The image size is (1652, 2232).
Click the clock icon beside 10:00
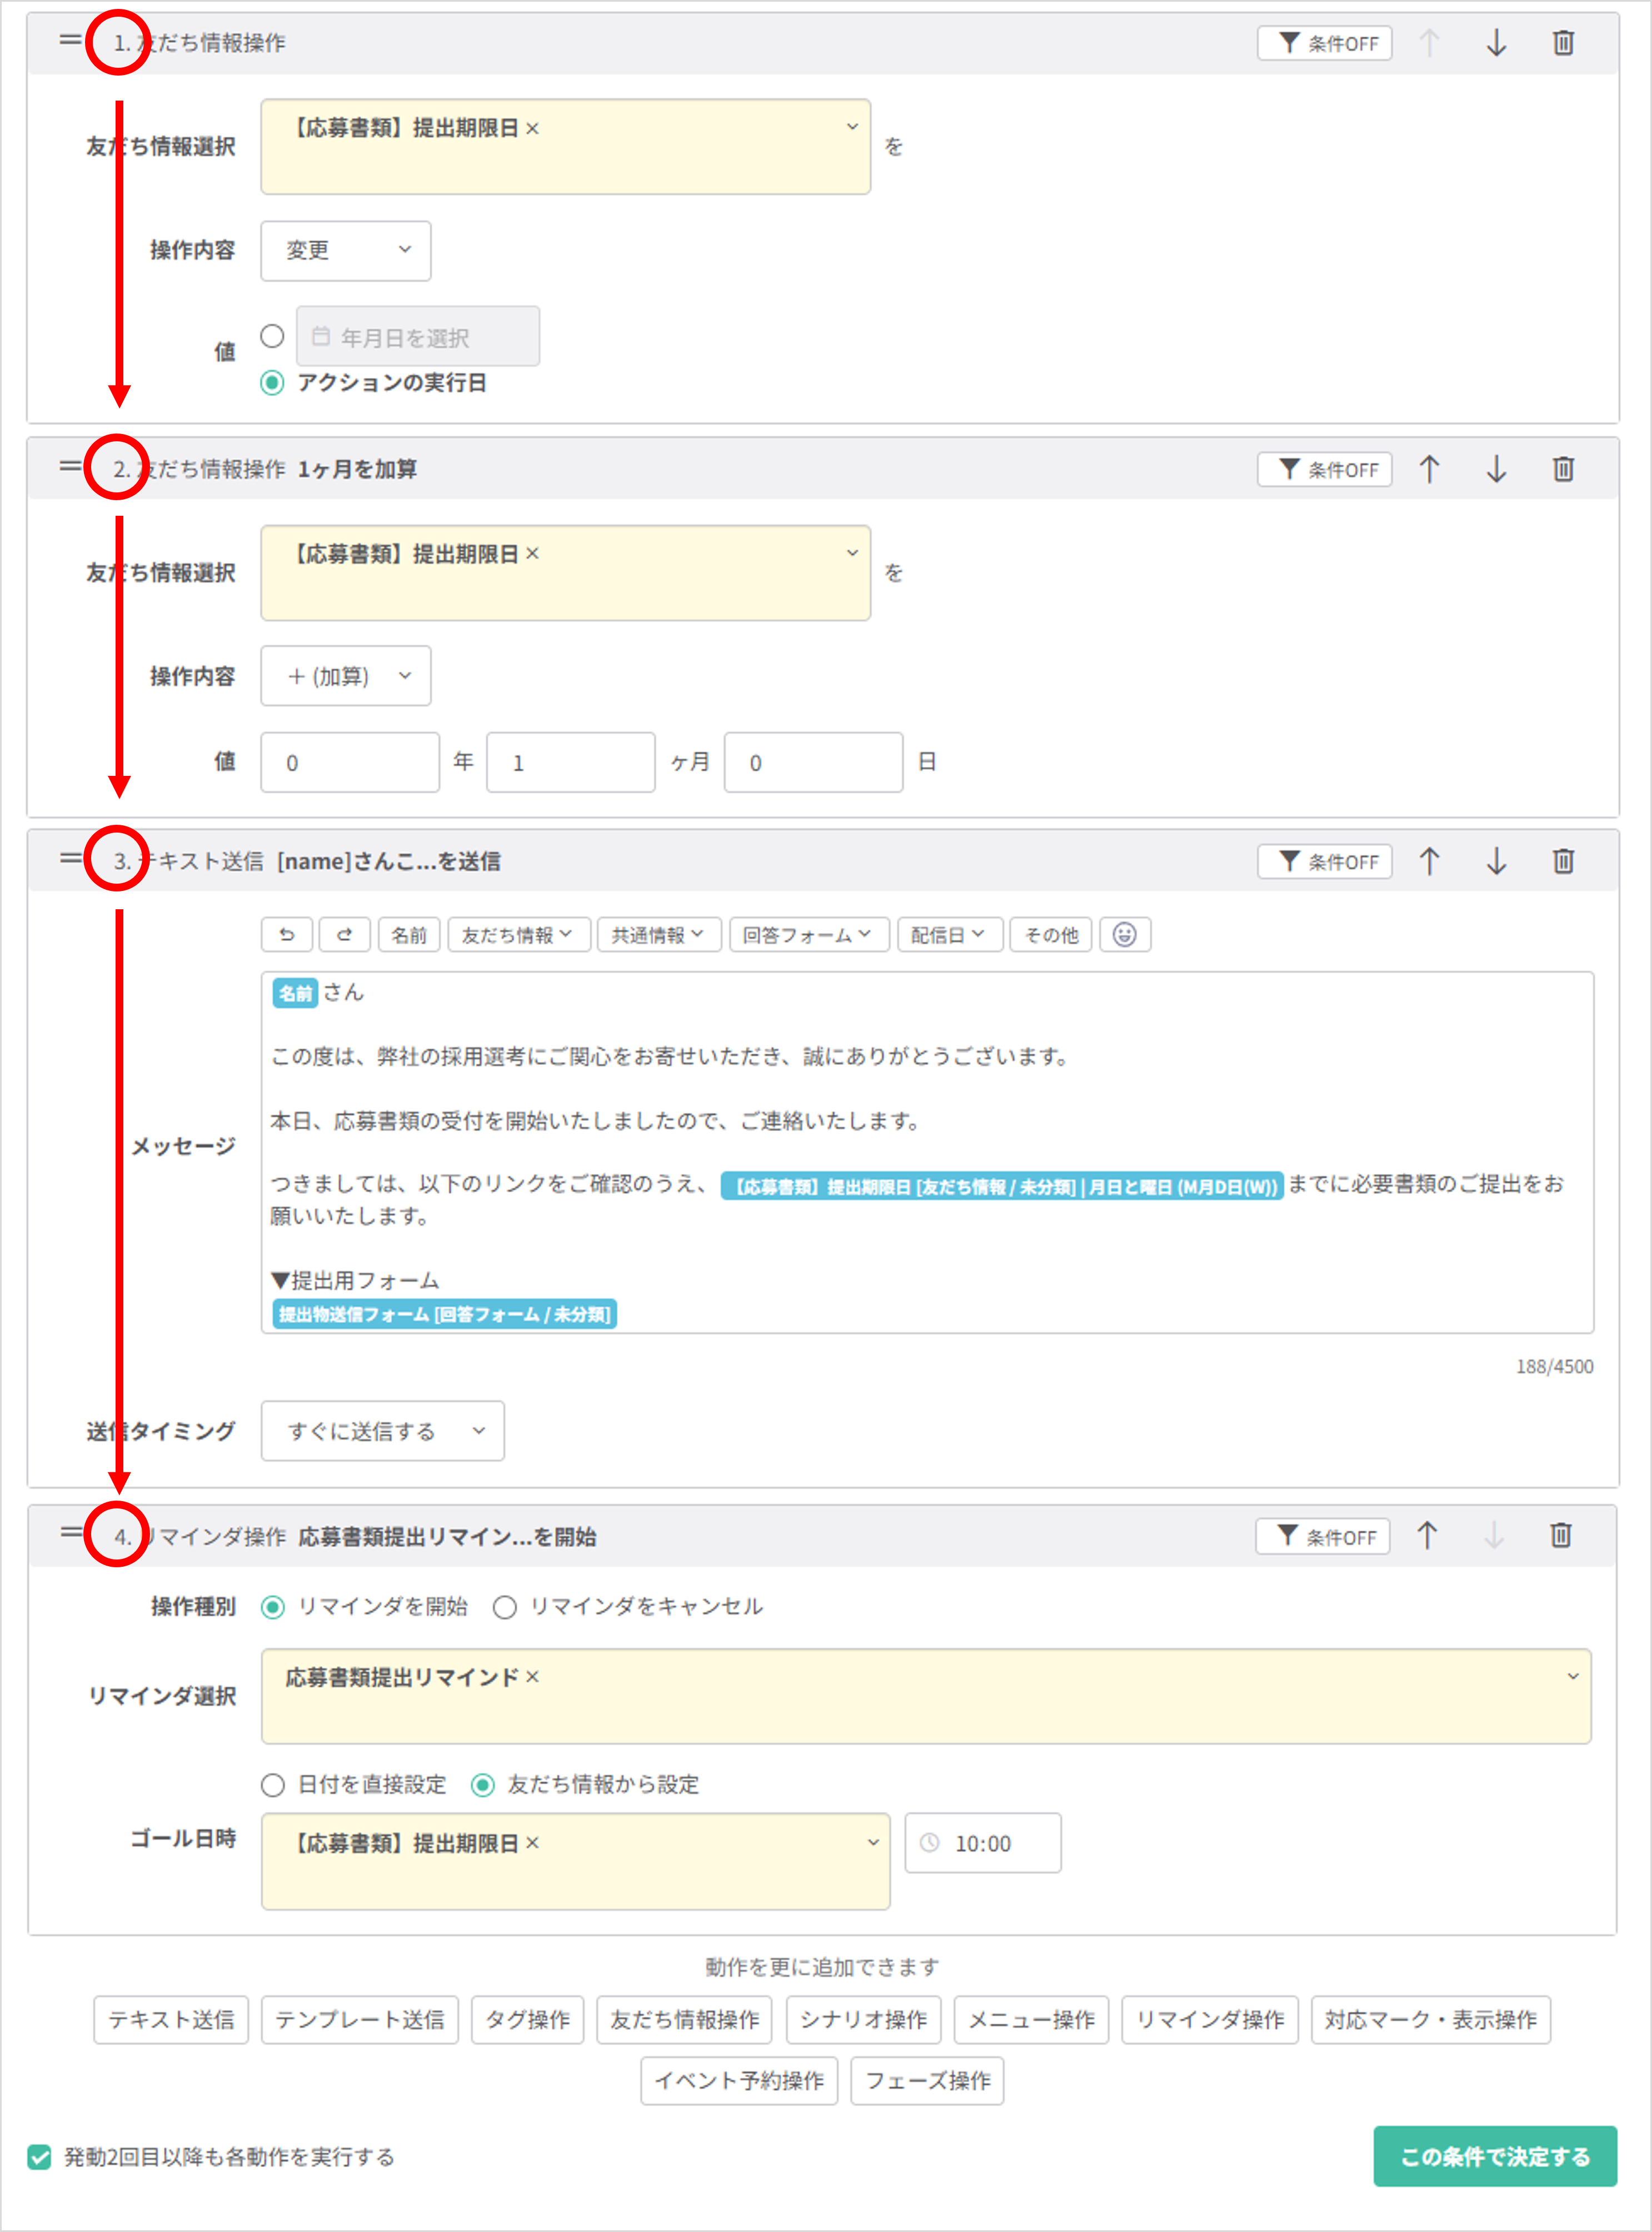click(x=931, y=1843)
